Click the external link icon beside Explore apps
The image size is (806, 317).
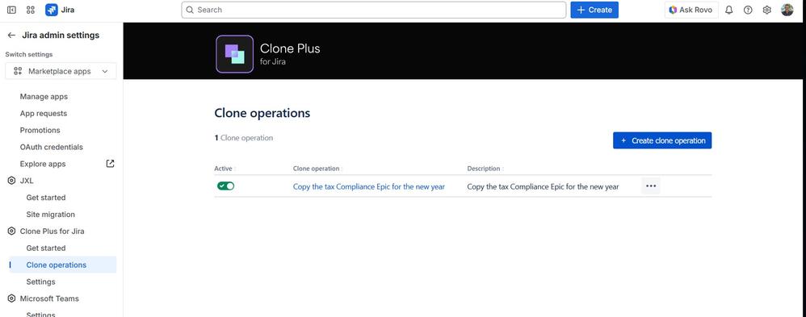110,164
